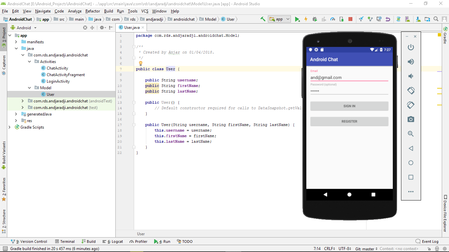449x252 pixels.
Task: Collapse the User constructor with the fold marker
Action: point(133,125)
